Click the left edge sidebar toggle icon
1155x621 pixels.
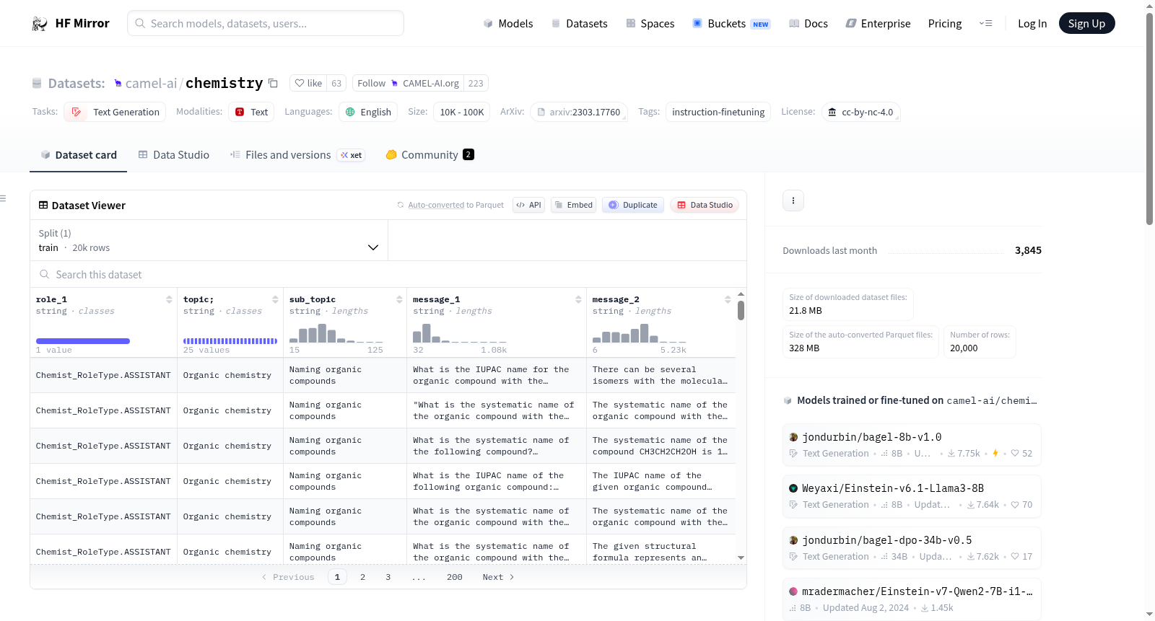pos(3,198)
